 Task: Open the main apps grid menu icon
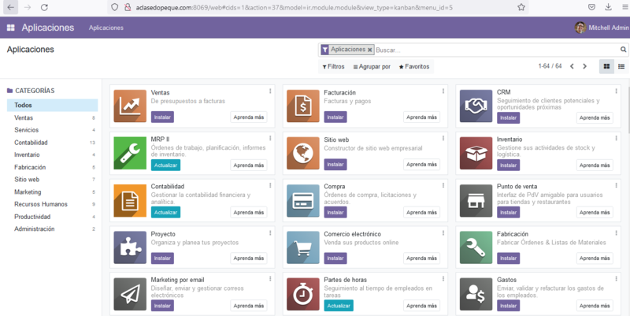click(x=11, y=28)
